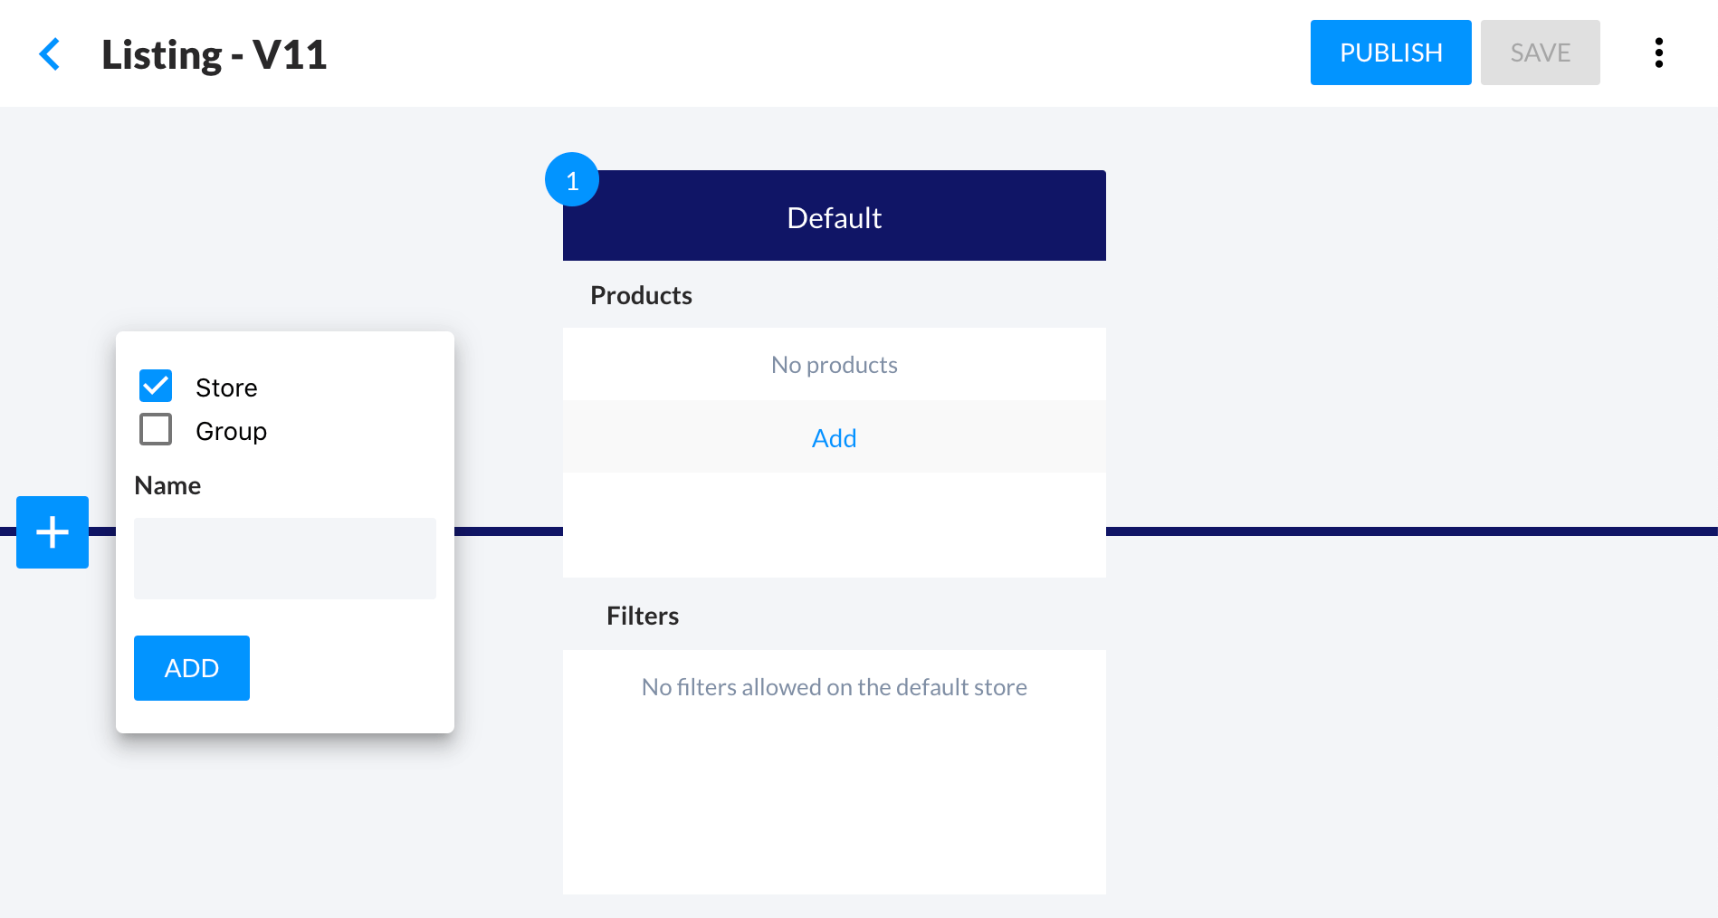Open the three-dot overflow menu
1718x918 pixels.
coord(1658,53)
